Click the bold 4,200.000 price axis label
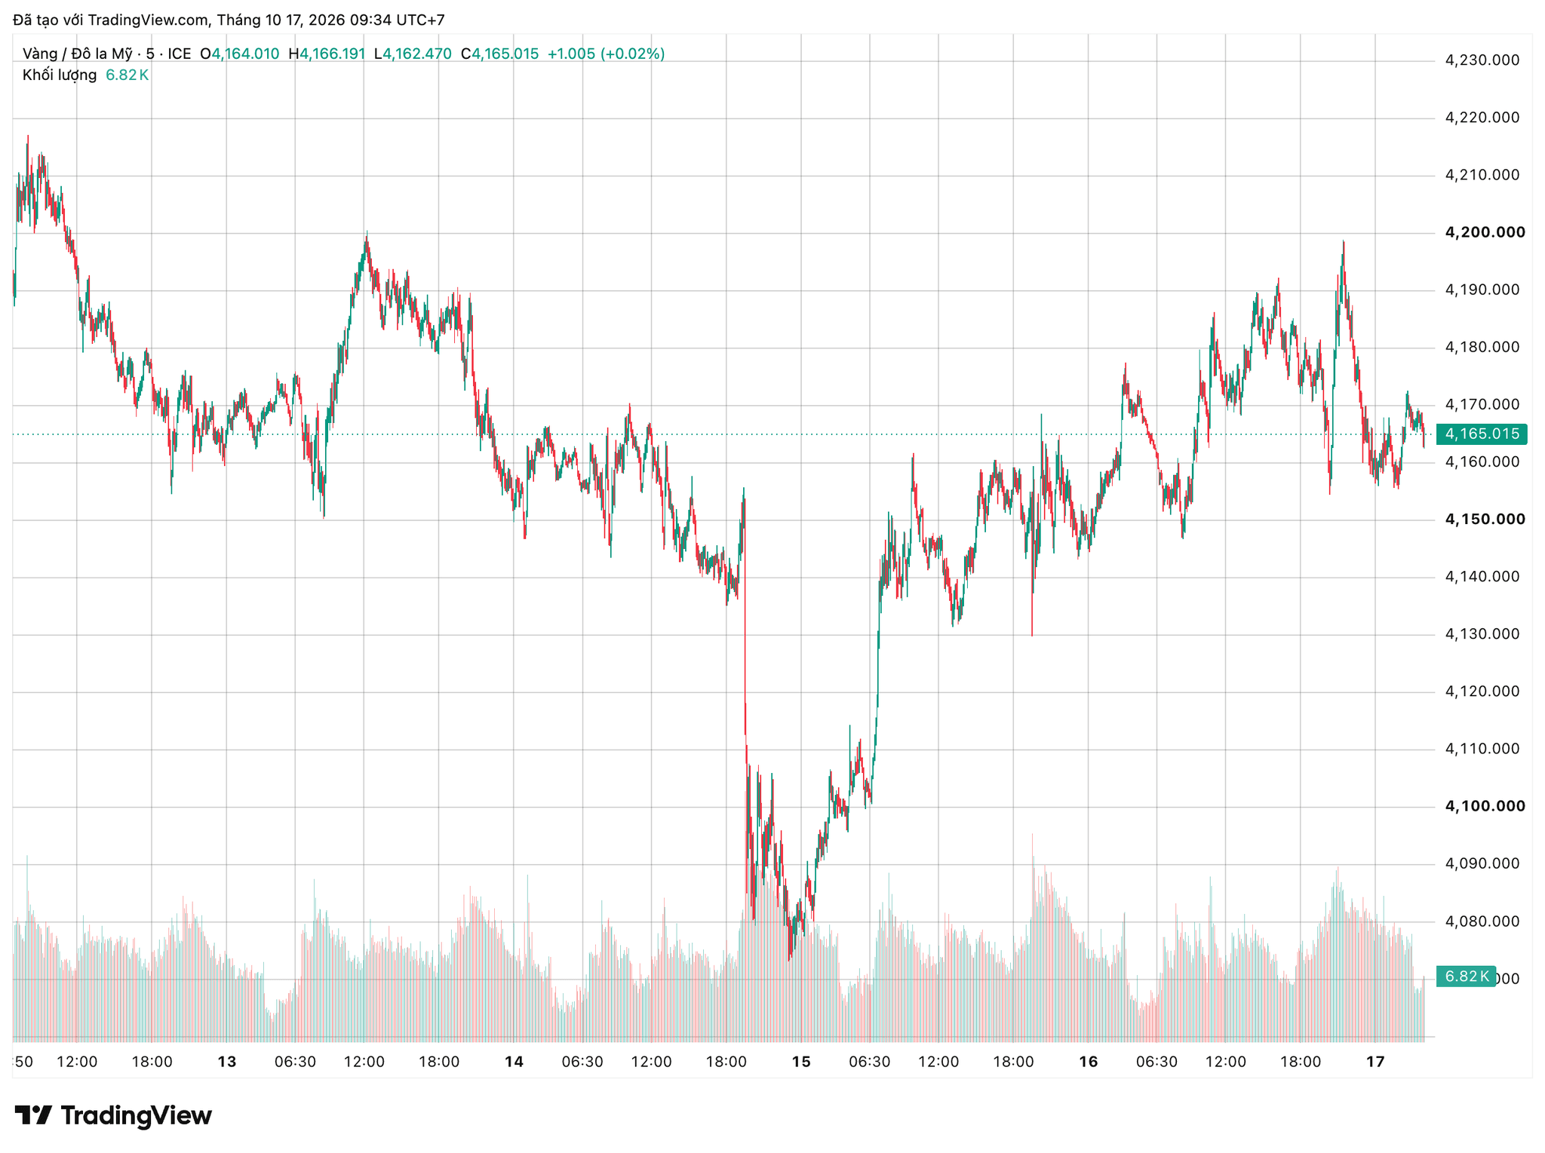The image size is (1545, 1153). [1485, 232]
